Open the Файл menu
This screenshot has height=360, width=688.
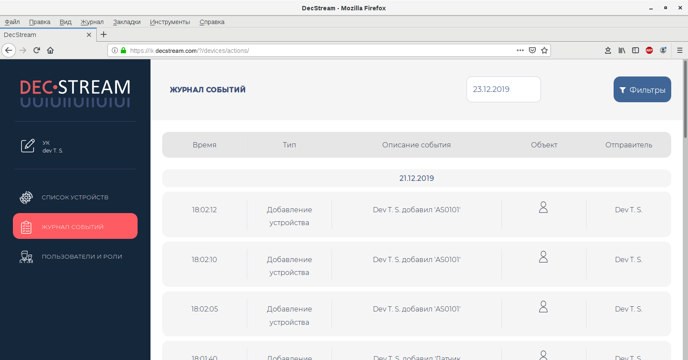[x=12, y=22]
